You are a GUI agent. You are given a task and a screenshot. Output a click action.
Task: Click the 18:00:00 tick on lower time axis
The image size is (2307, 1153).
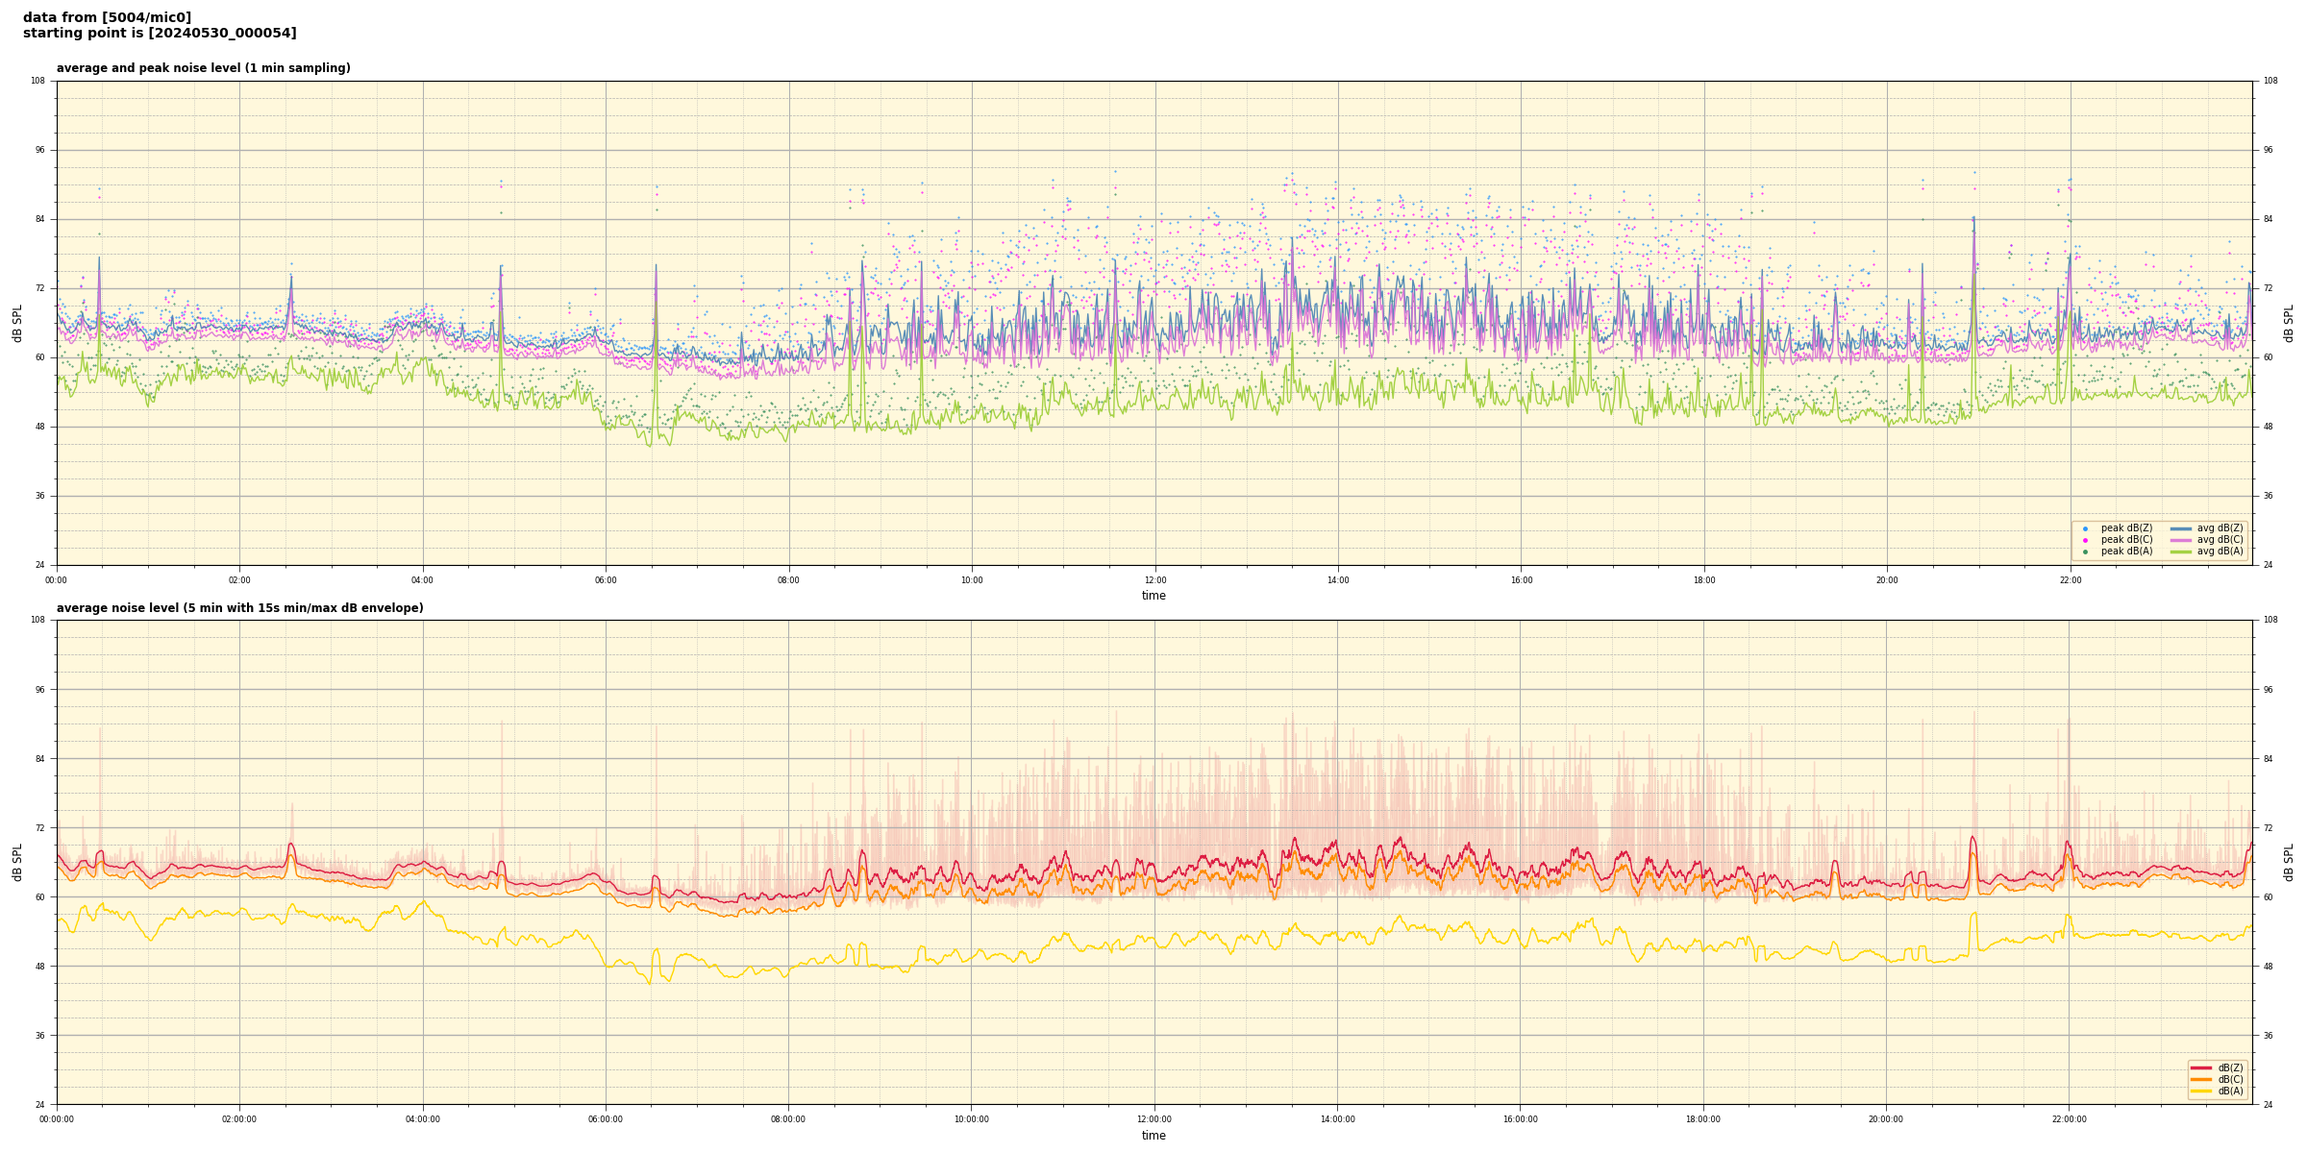tap(1703, 1119)
